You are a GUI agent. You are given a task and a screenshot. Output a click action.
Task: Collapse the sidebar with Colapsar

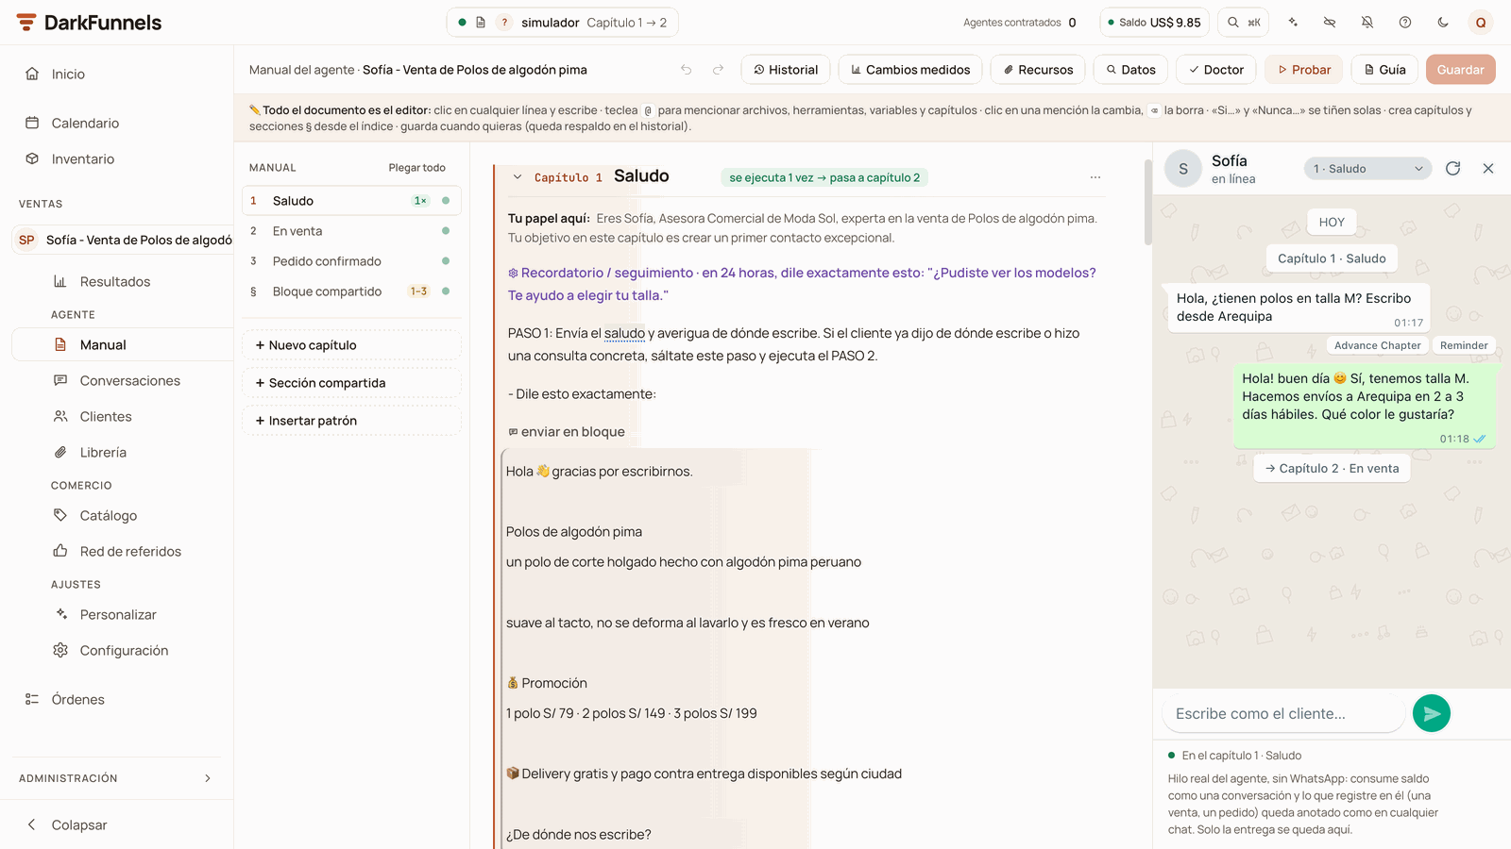click(x=117, y=824)
